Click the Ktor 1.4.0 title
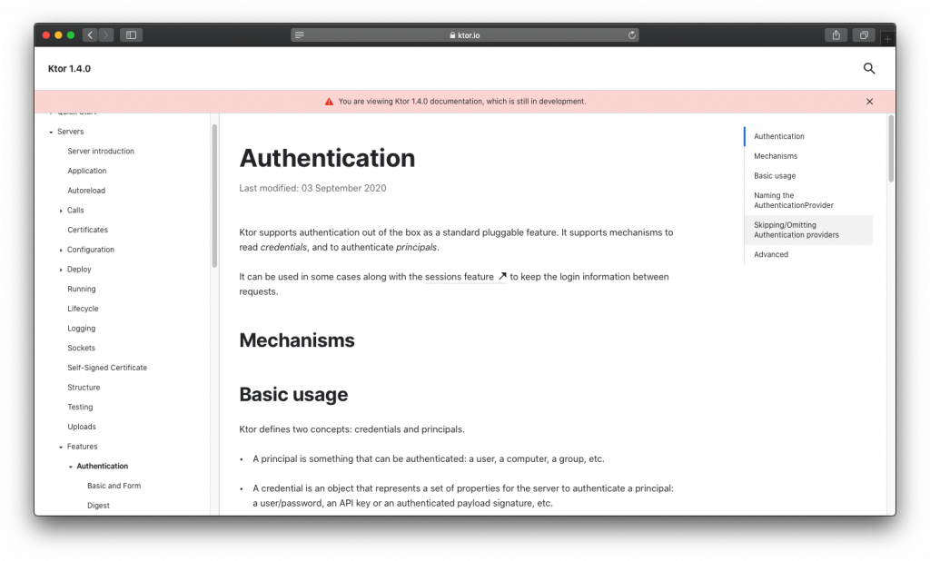 69,68
